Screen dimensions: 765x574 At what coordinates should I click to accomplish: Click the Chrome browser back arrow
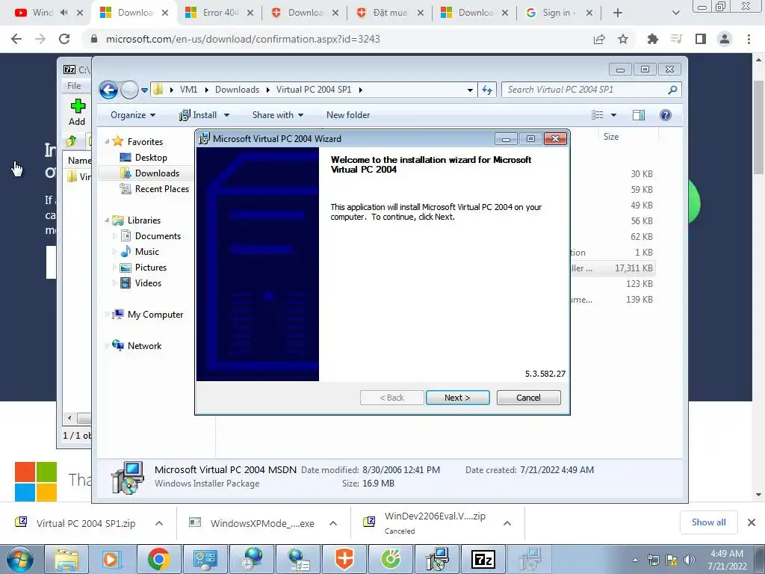click(x=16, y=39)
